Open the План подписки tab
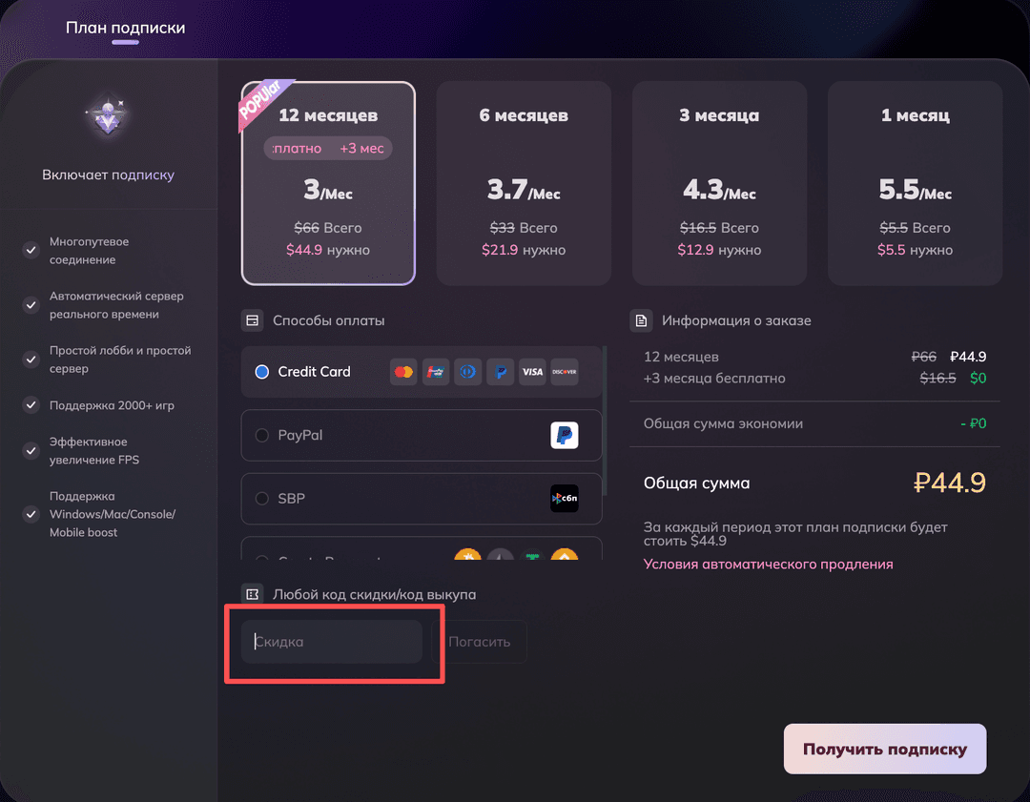Screen dimensions: 1030x802 [x=125, y=28]
